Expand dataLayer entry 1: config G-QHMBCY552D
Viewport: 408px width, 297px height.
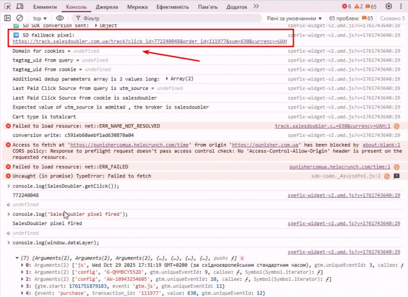pos(22,272)
